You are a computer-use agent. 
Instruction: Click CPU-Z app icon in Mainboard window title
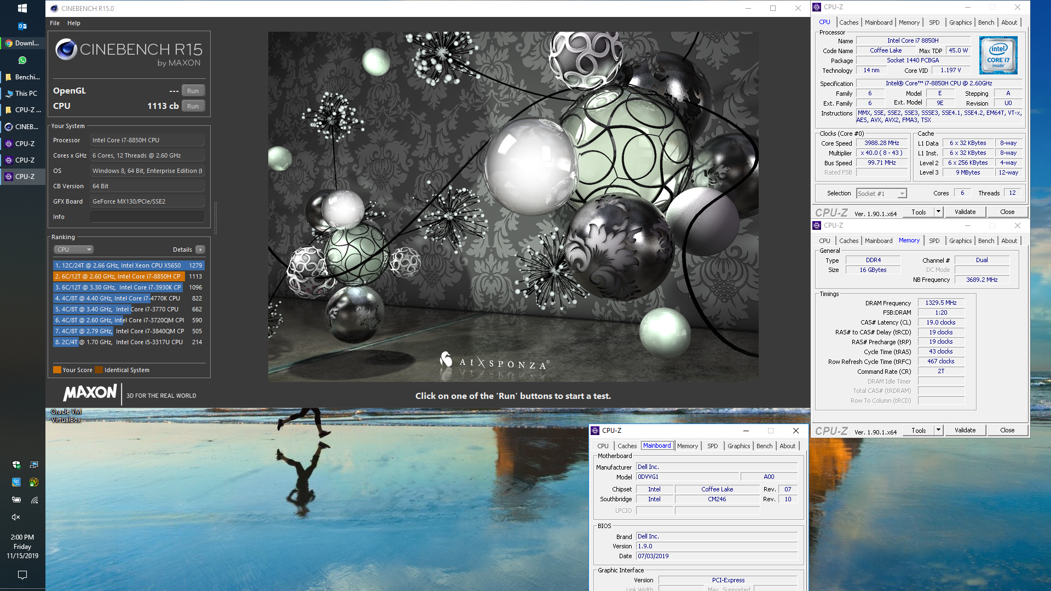pos(595,431)
